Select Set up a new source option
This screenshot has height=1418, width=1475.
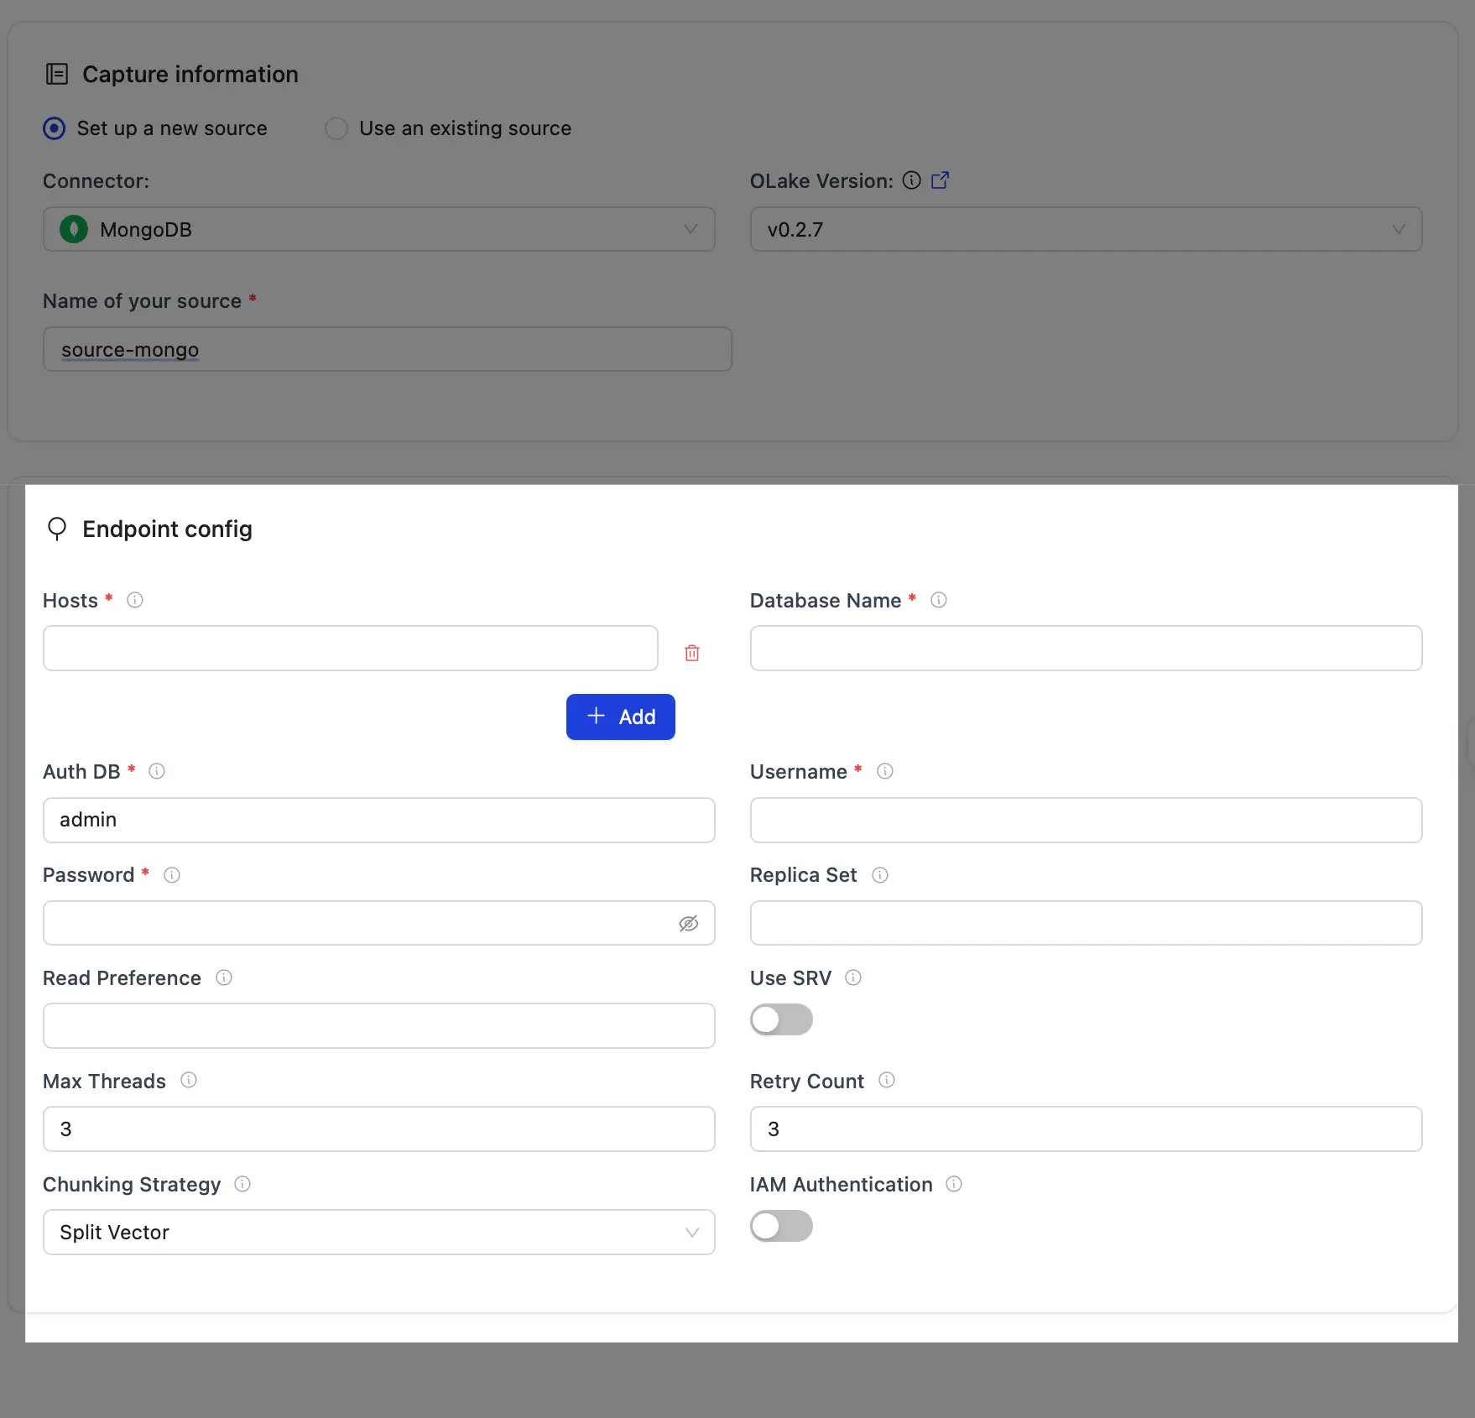tap(55, 128)
